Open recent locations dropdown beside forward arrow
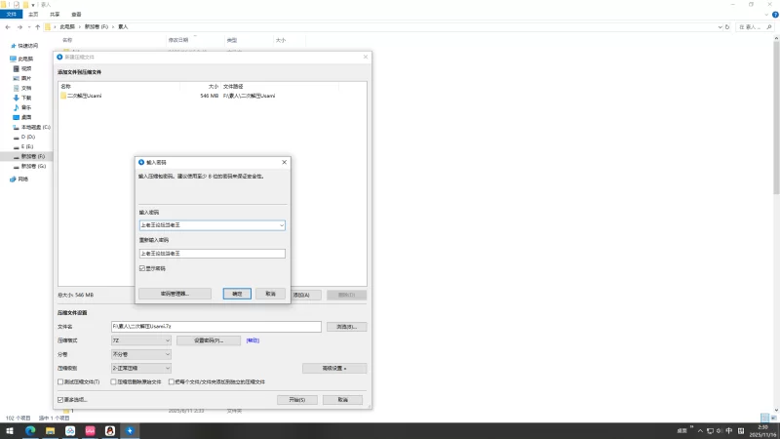 [29, 27]
